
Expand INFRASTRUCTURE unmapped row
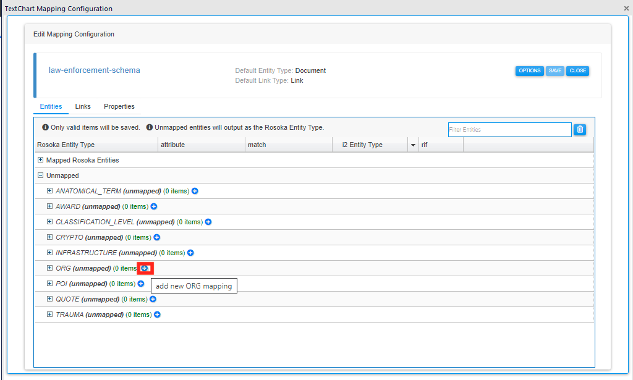click(x=49, y=253)
